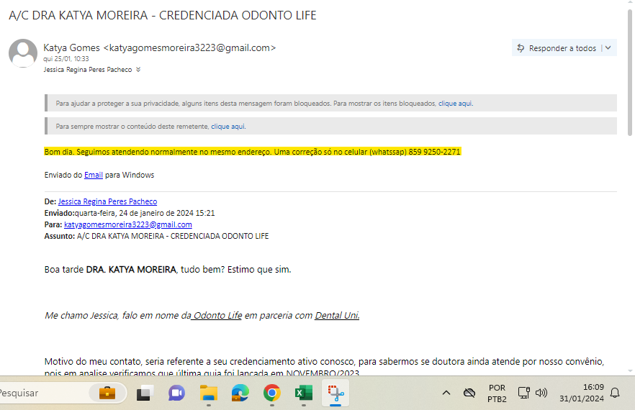
Task: Click the volume speaker icon in the tray
Action: click(541, 393)
